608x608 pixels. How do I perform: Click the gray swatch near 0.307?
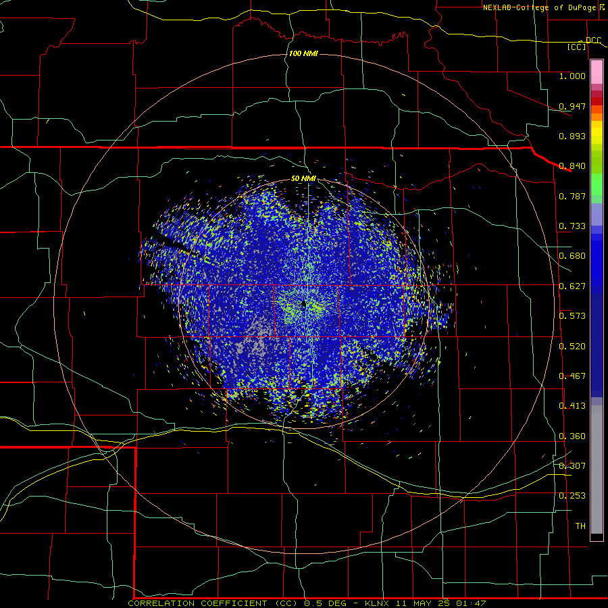(597, 470)
